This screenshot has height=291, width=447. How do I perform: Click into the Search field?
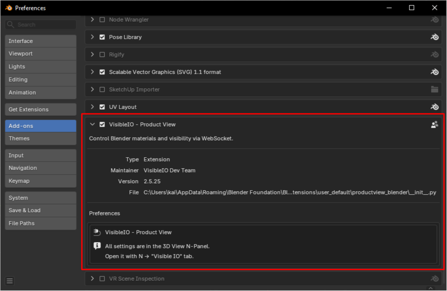(40, 24)
